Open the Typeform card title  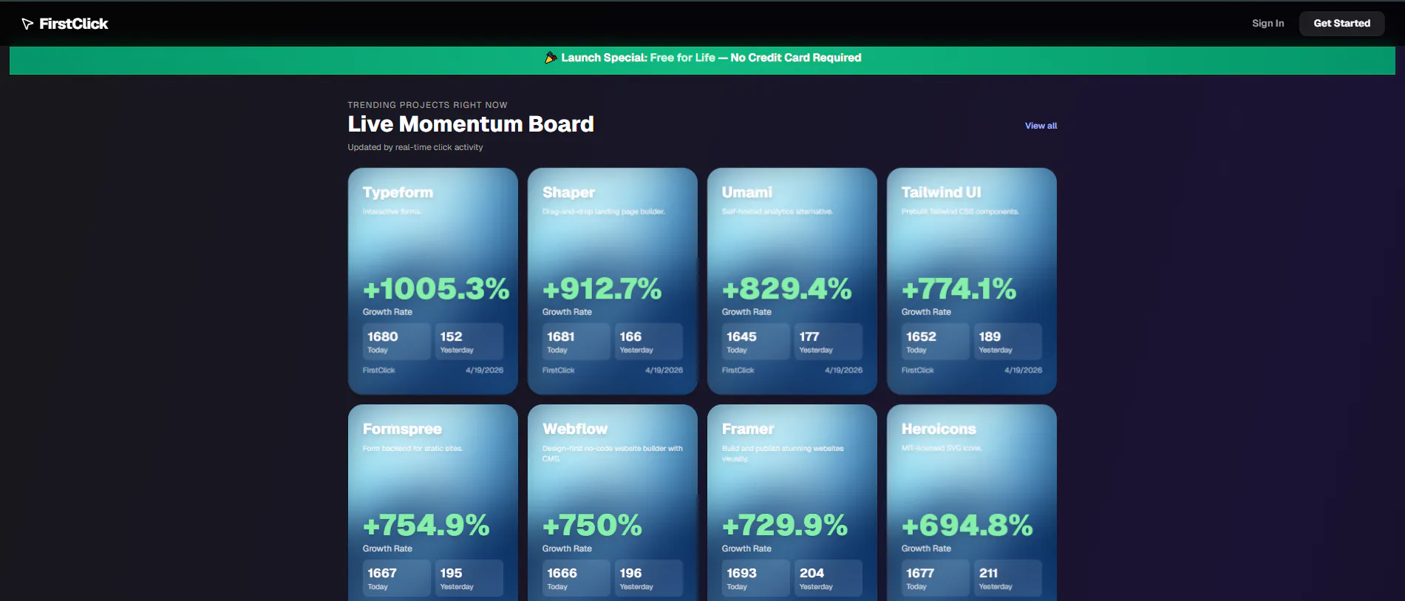click(398, 192)
